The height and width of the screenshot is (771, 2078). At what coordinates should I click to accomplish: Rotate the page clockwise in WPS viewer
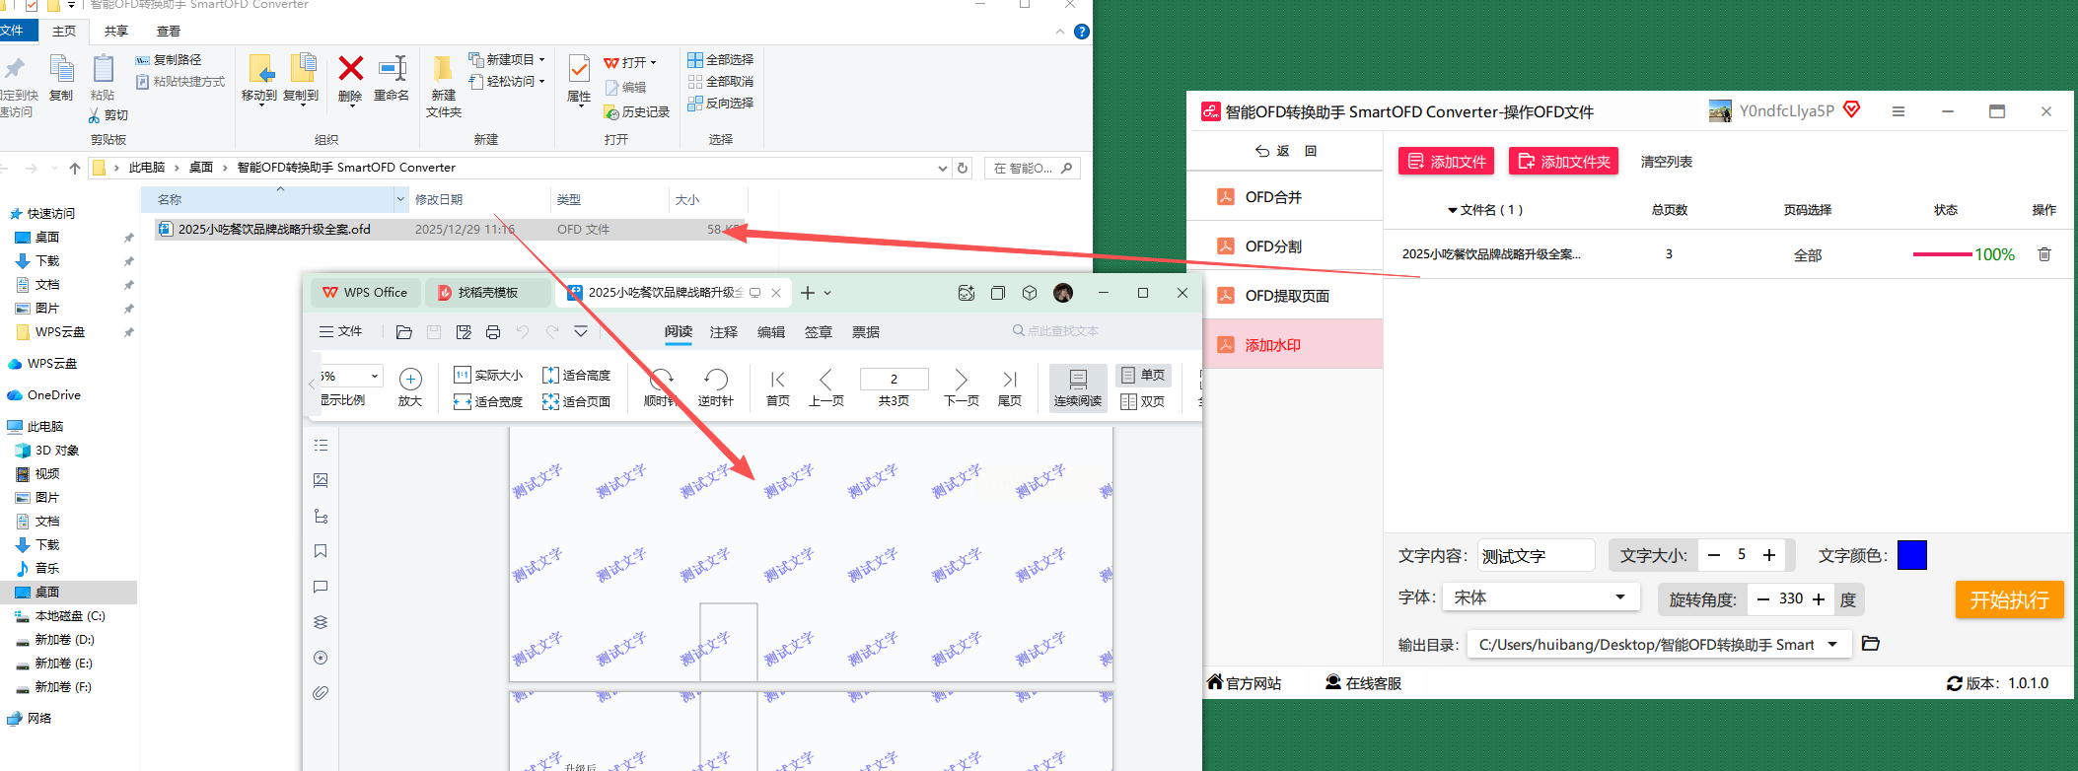click(661, 386)
